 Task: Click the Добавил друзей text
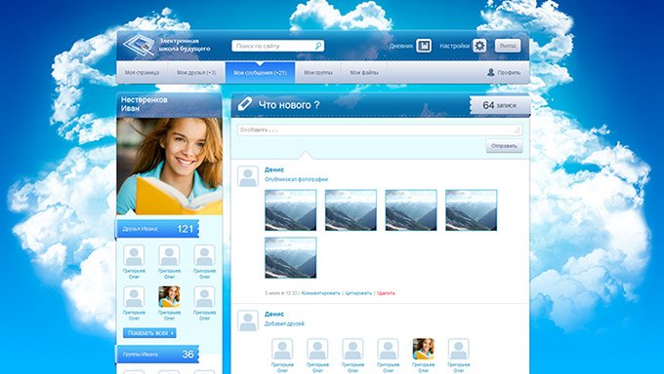coord(284,324)
